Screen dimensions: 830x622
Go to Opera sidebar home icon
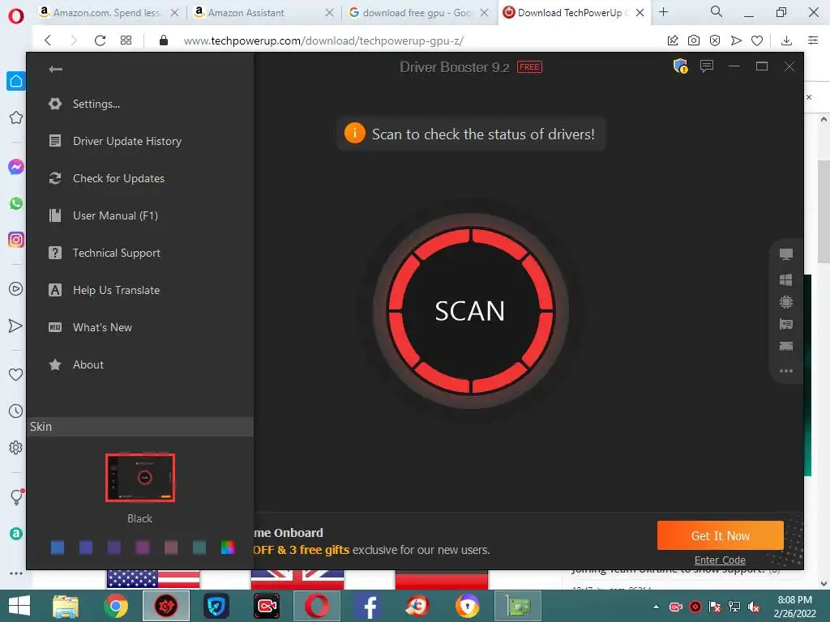[x=16, y=81]
